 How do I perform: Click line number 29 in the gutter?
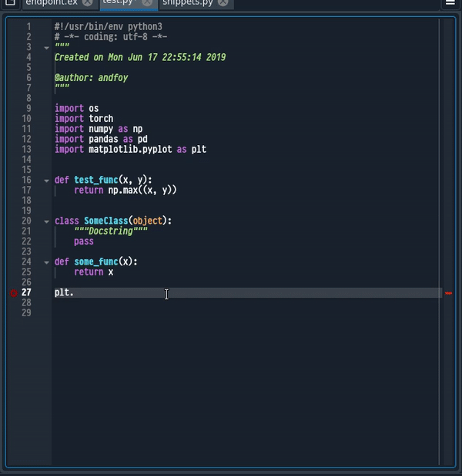26,313
